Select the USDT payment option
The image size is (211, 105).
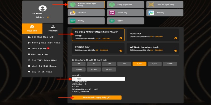click(125, 21)
